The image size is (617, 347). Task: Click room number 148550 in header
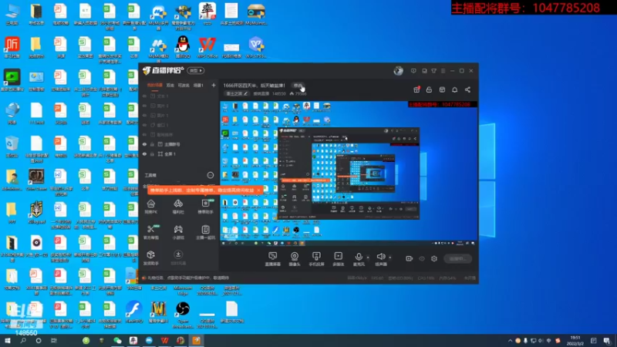tap(278, 93)
